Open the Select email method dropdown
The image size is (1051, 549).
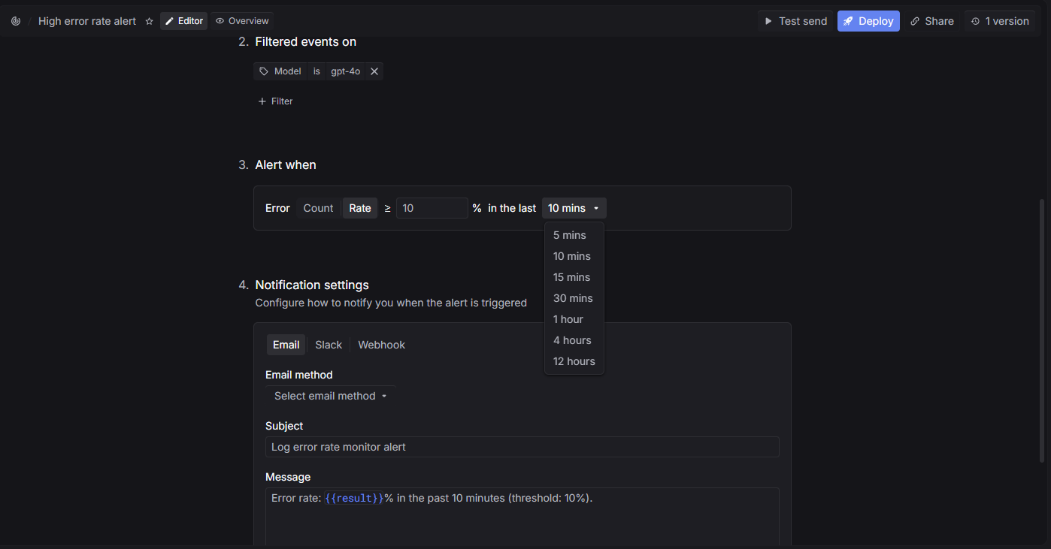(330, 396)
